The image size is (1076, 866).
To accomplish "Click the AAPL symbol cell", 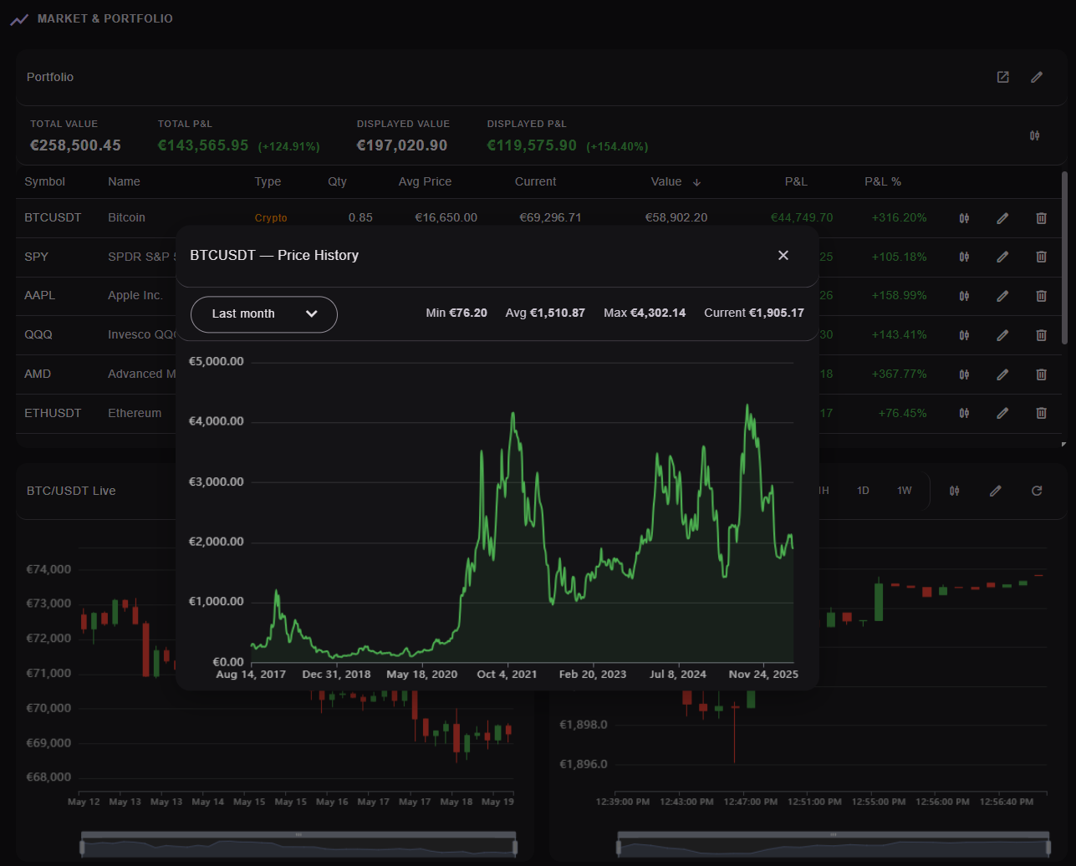I will click(38, 295).
